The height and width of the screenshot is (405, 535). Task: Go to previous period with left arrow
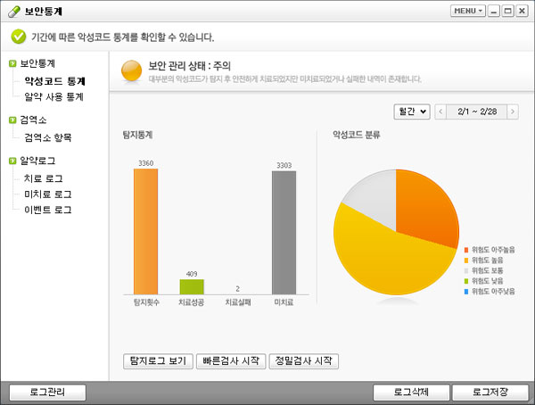click(x=441, y=112)
